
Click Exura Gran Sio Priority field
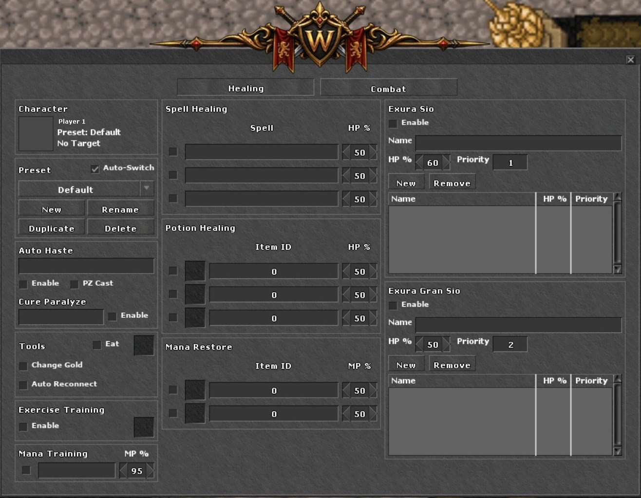click(x=510, y=344)
